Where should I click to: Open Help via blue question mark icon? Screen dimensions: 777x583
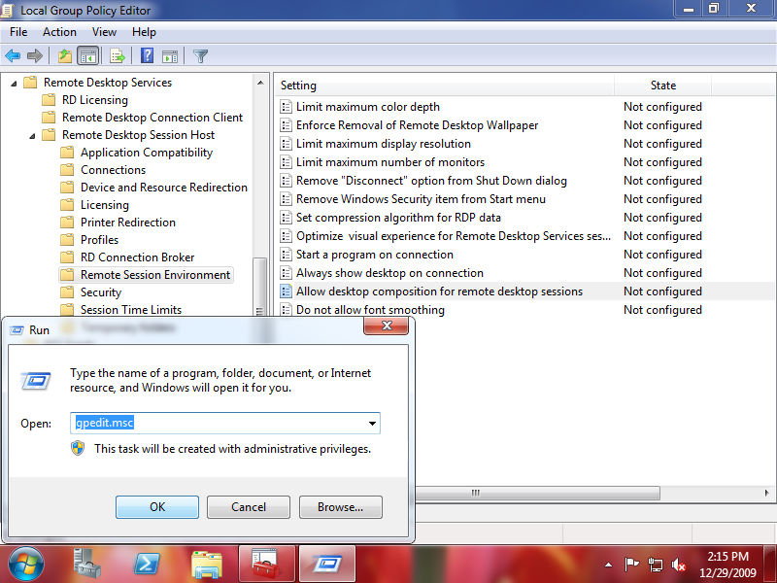[148, 56]
